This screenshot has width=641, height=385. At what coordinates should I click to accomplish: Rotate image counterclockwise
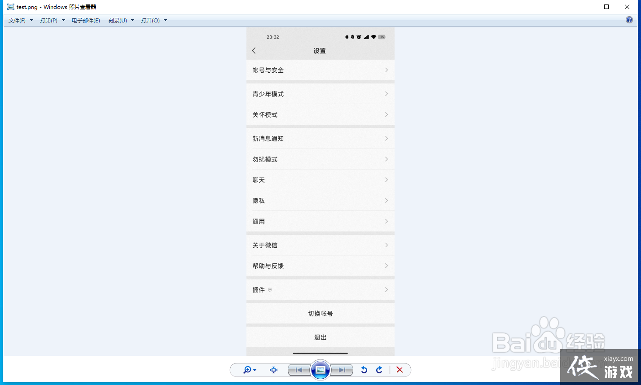click(x=364, y=370)
